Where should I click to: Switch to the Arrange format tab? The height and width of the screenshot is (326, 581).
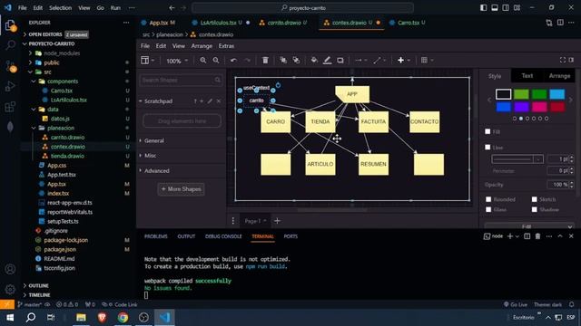tap(559, 76)
